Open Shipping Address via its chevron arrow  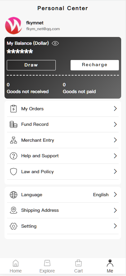point(115,210)
